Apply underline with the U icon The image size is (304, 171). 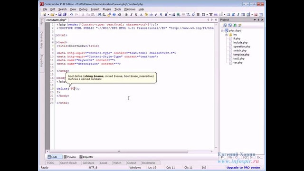[136, 15]
